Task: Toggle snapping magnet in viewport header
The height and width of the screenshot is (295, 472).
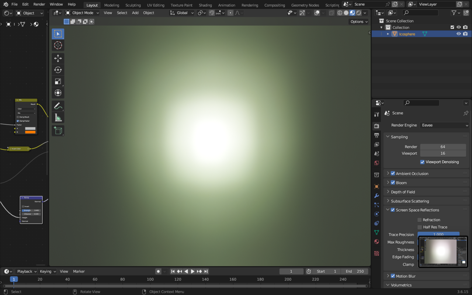Action: tap(212, 13)
